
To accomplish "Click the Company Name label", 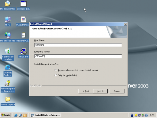I will point(42,52).
